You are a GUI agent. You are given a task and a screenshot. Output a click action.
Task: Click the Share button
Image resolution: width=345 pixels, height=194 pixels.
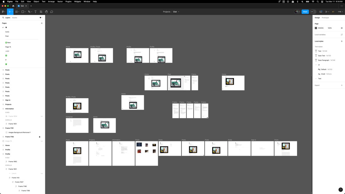[305, 12]
